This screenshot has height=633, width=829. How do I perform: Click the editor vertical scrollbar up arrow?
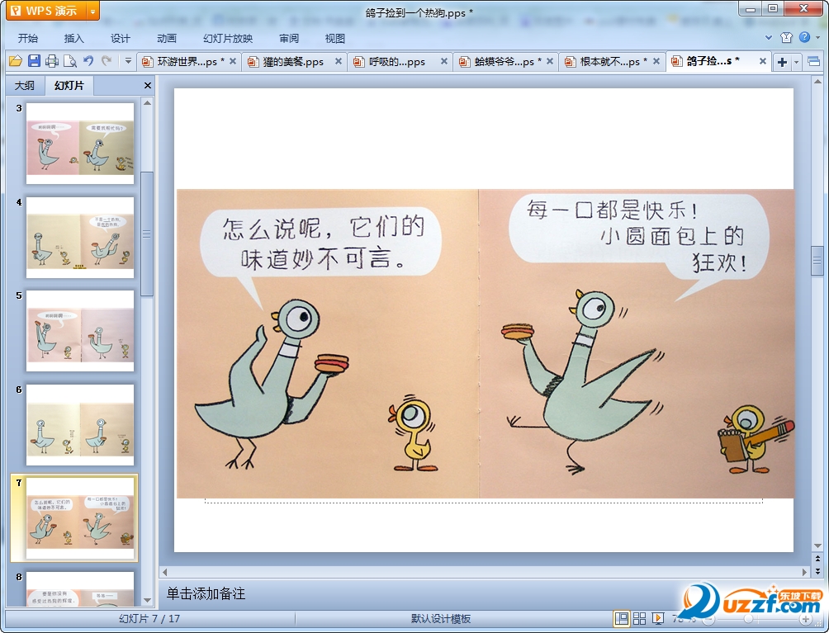pos(817,82)
